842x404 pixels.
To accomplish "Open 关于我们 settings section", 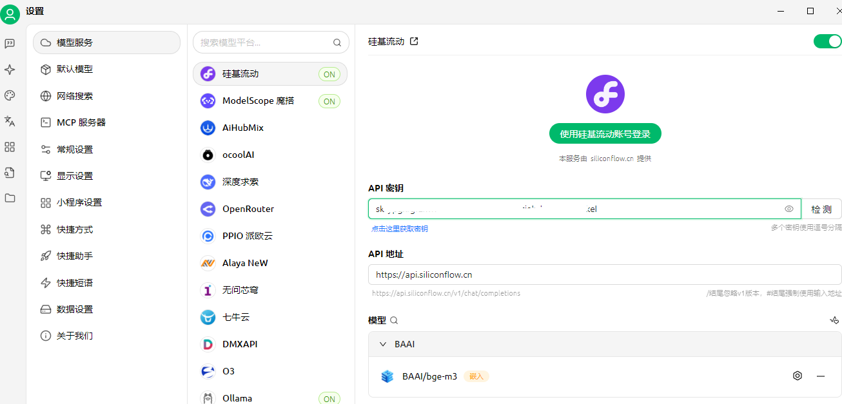I will point(106,336).
